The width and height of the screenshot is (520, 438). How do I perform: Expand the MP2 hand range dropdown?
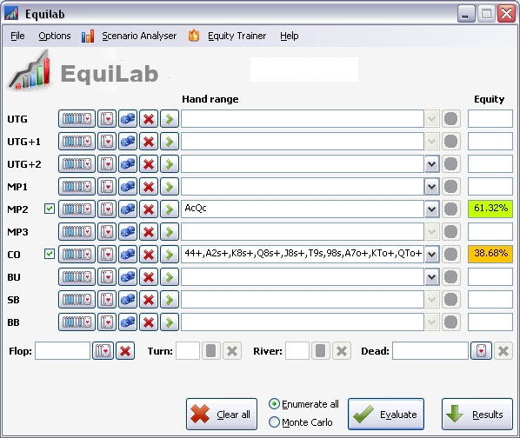click(432, 209)
